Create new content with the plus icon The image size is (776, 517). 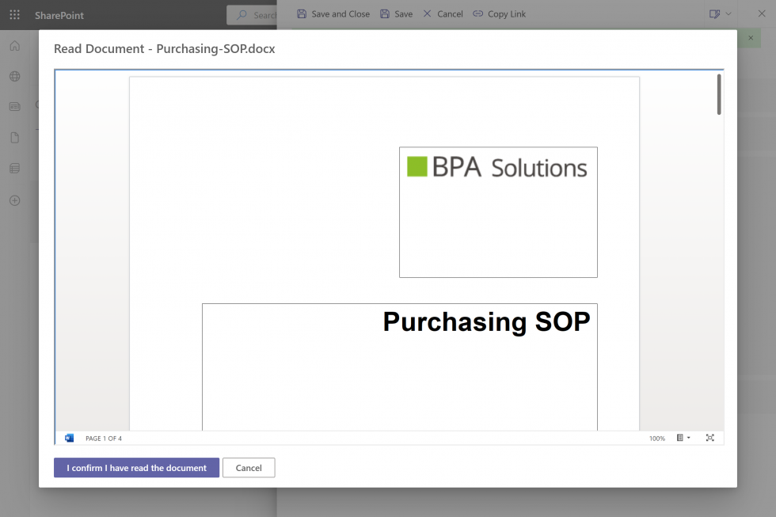pos(14,200)
